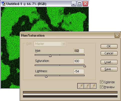Close the Hue/Saturation dialog

coord(117,35)
